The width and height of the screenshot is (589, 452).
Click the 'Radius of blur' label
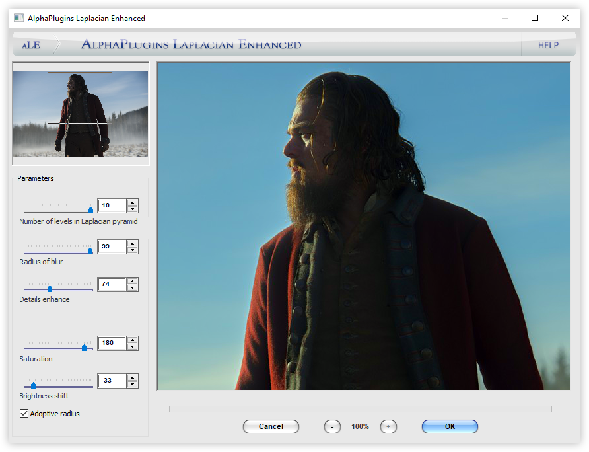pyautogui.click(x=41, y=262)
